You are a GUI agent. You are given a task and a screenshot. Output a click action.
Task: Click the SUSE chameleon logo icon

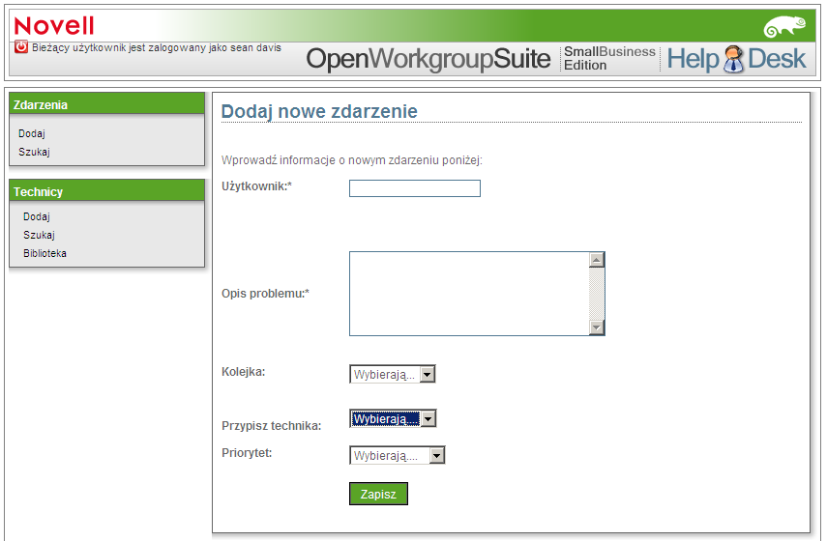pos(784,27)
